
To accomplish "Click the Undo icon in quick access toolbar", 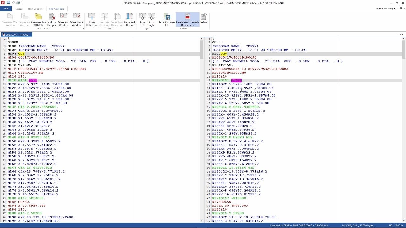I will 13,3.
